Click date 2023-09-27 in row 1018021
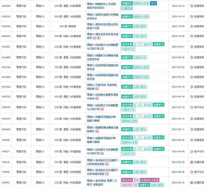This screenshot has height=188, width=206. coord(178,47)
